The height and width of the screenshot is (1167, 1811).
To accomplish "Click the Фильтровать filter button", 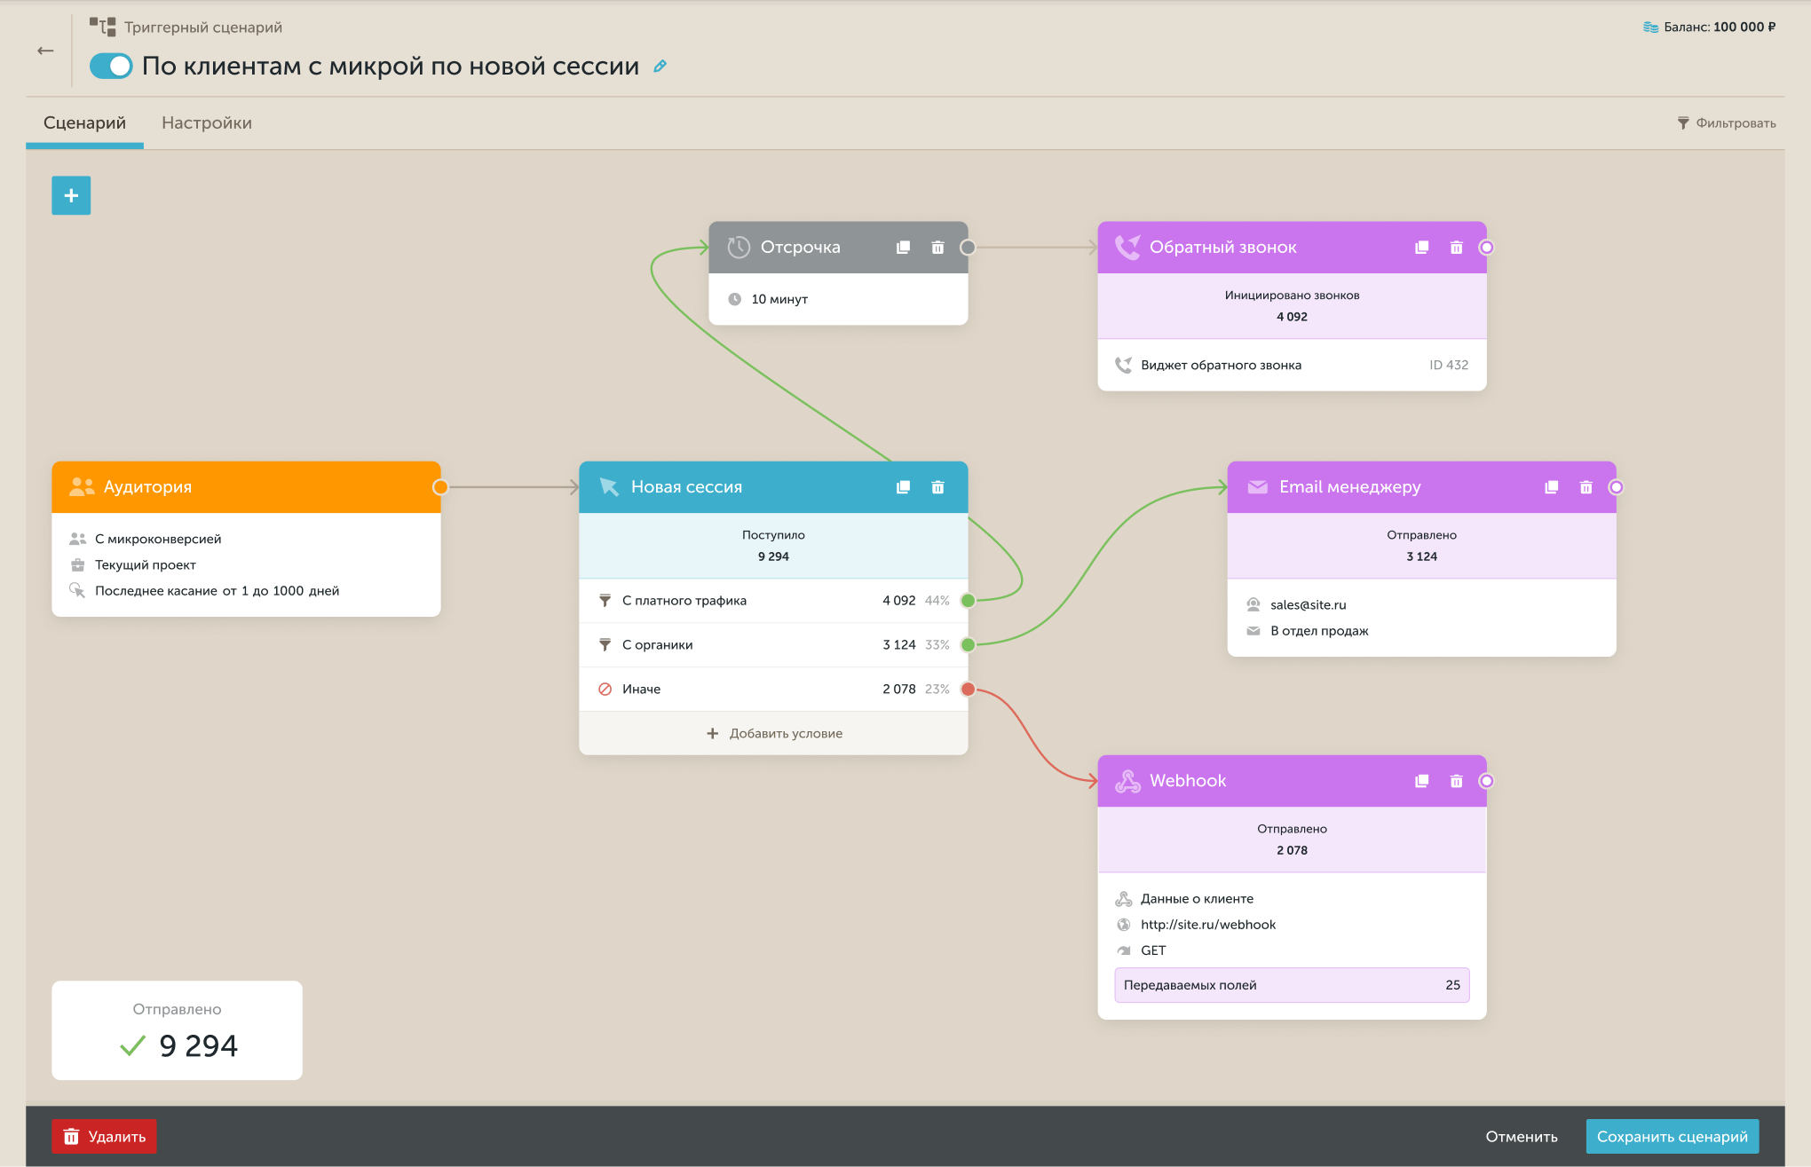I will (x=1727, y=123).
